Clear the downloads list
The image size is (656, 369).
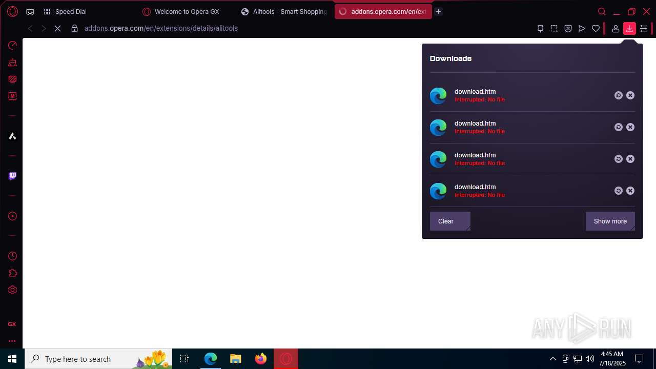[x=450, y=221]
